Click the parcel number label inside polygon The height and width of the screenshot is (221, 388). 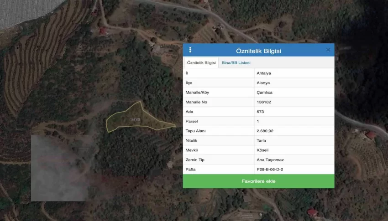[135, 120]
